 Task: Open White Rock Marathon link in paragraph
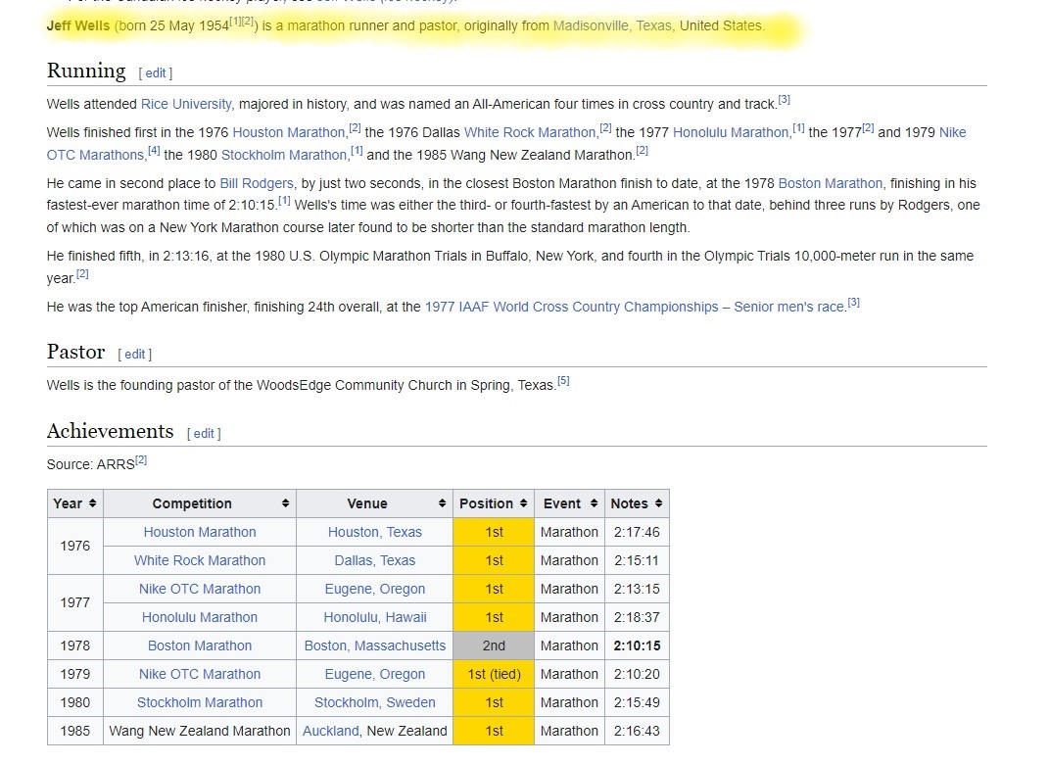(530, 132)
